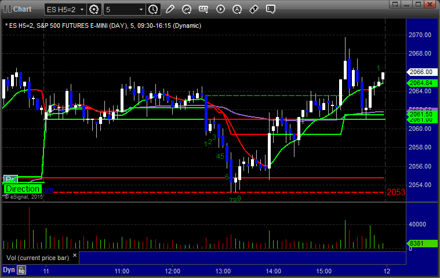Select the pencil drawing tools icon

tap(170, 9)
